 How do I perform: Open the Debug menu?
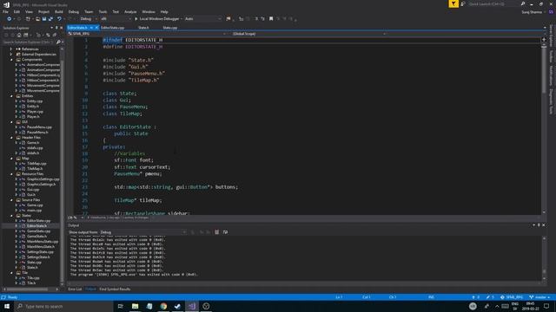pos(74,11)
